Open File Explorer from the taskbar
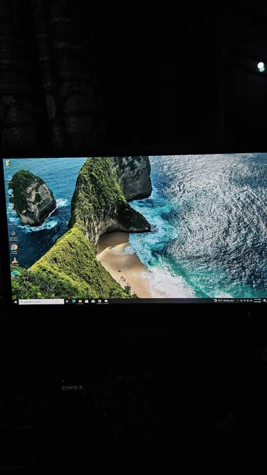 [x=80, y=302]
